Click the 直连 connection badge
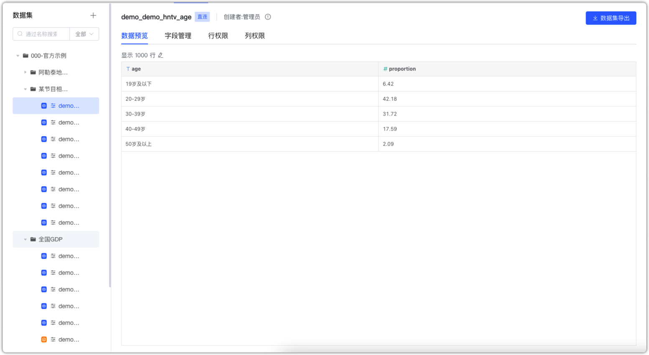Screen dimensions: 649x355 tap(202, 17)
